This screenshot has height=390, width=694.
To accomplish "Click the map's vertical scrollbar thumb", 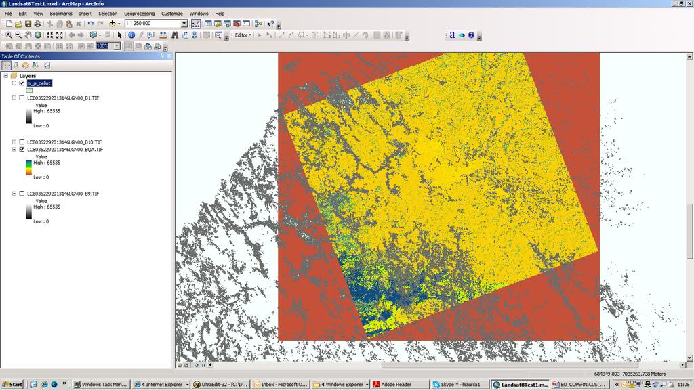I will [x=689, y=231].
